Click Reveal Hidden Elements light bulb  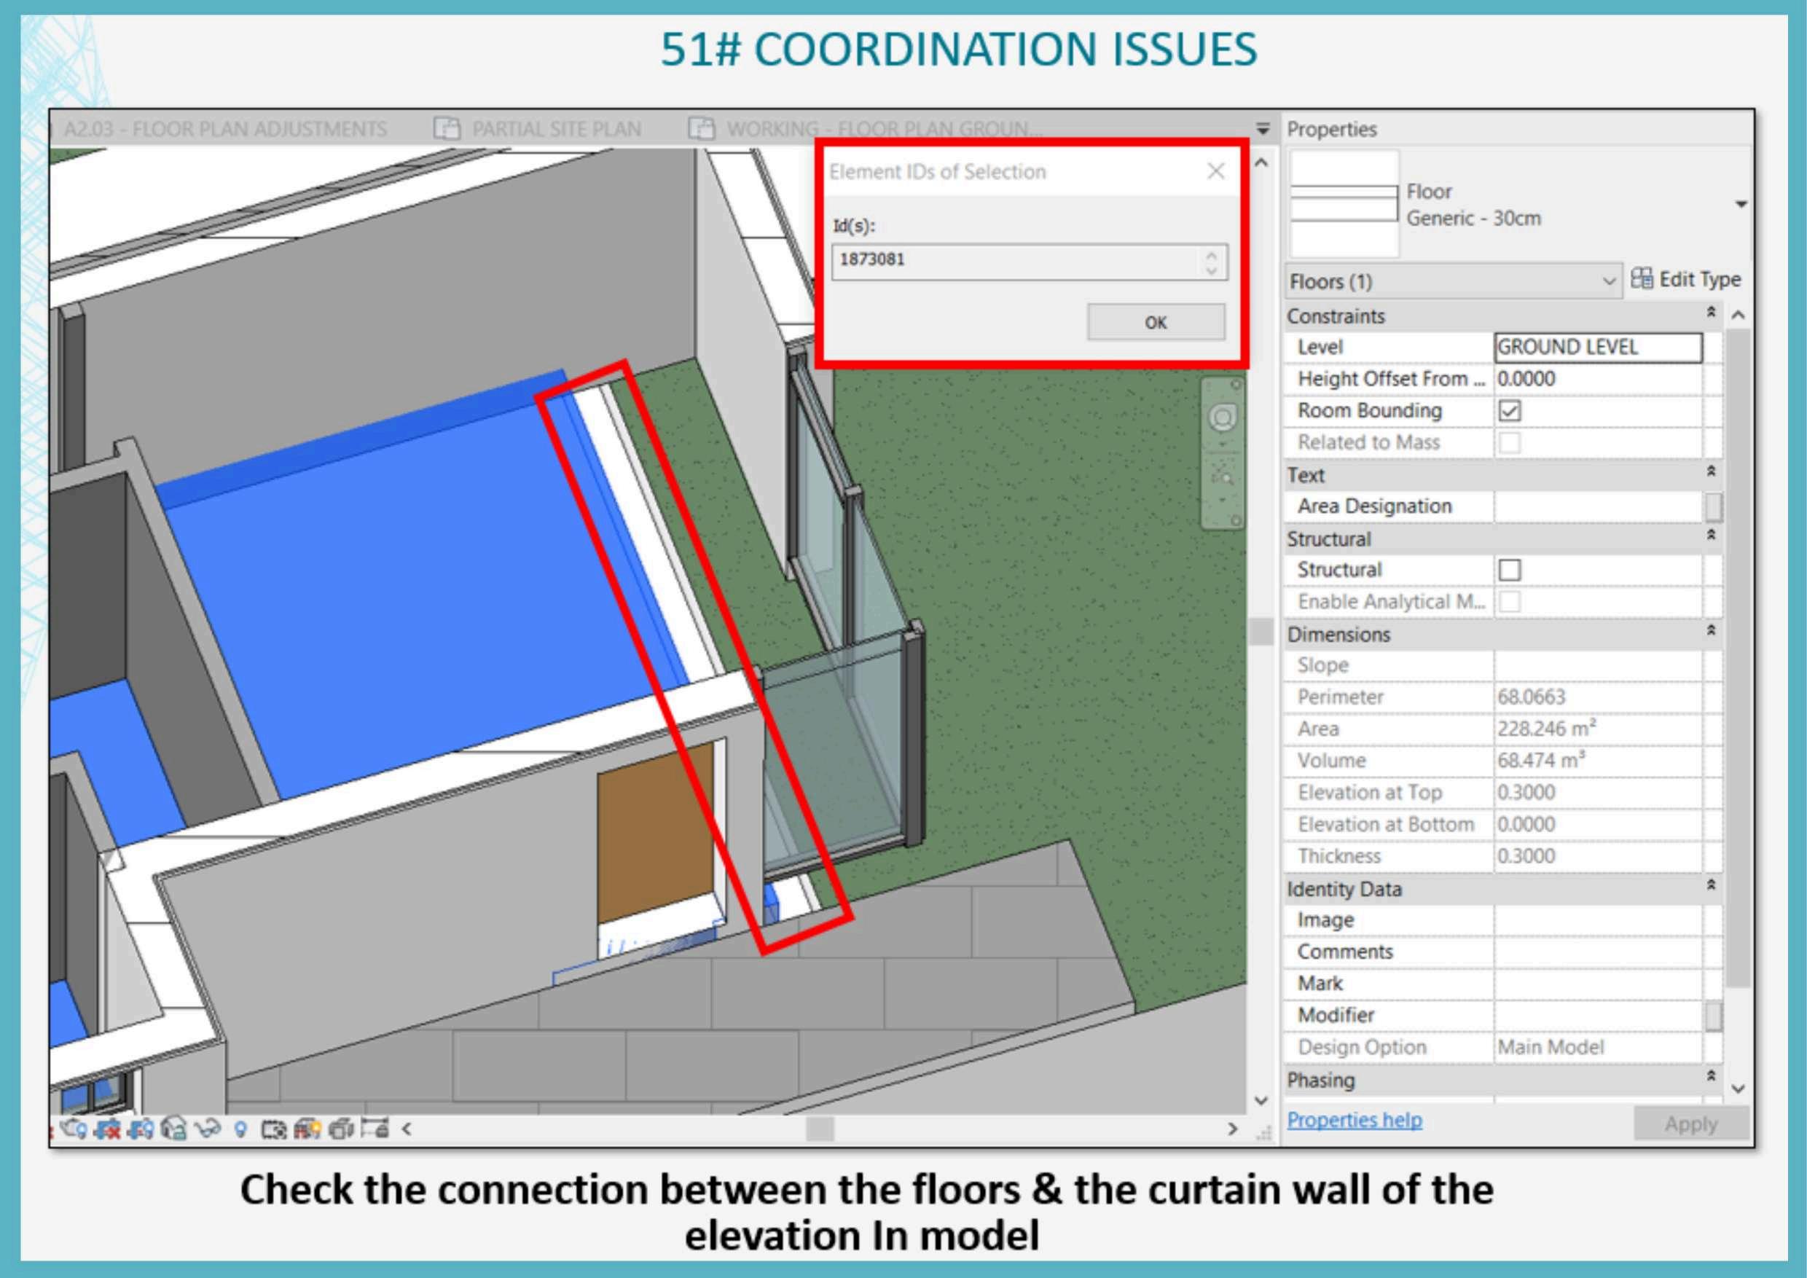point(241,1129)
